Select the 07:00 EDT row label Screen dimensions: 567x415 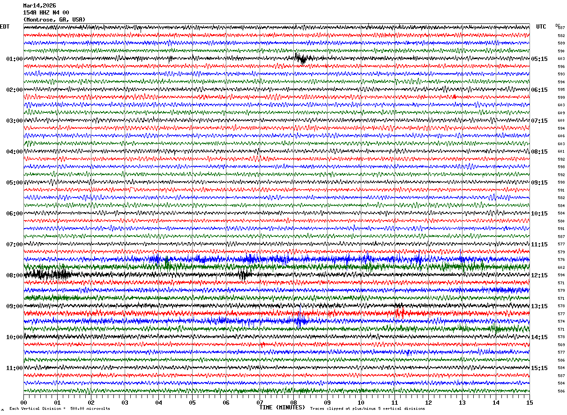click(15, 245)
